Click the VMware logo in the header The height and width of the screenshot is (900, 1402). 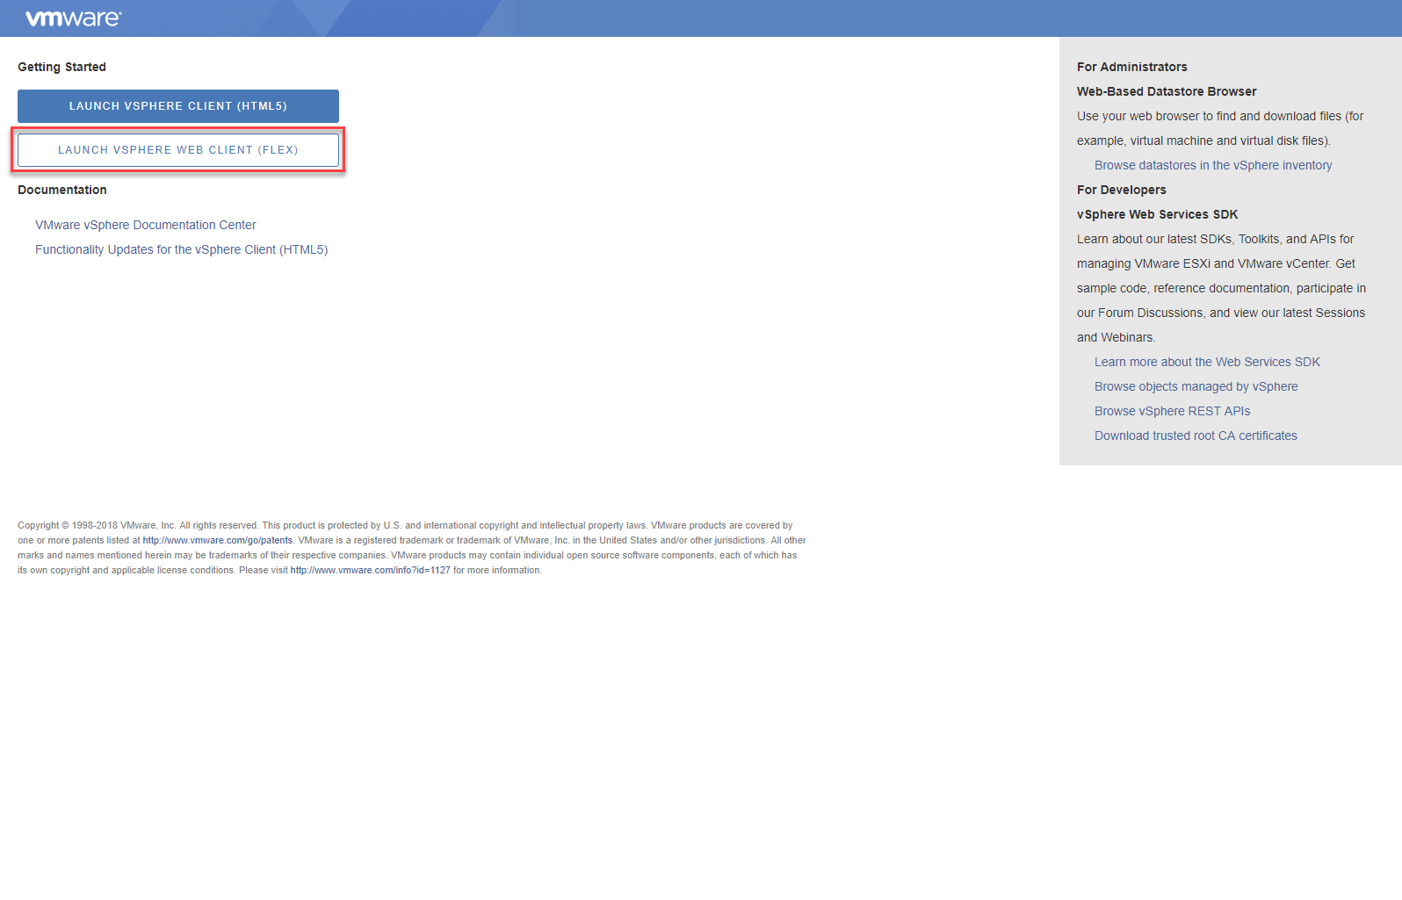pyautogui.click(x=74, y=18)
